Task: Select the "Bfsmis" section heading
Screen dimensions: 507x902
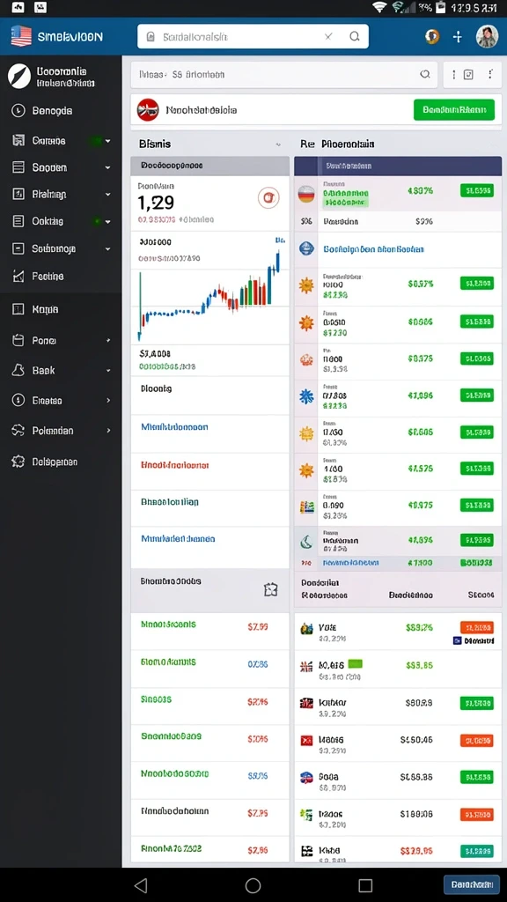Action: pos(155,144)
